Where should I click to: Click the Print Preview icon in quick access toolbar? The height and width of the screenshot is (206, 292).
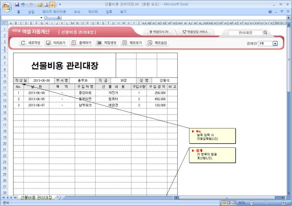(46, 4)
